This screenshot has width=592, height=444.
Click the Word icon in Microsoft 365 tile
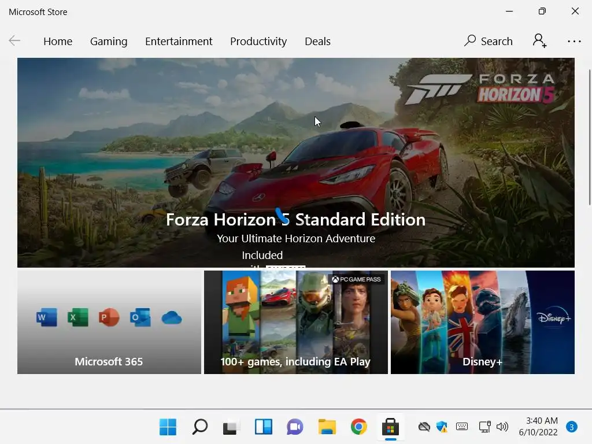coord(47,317)
